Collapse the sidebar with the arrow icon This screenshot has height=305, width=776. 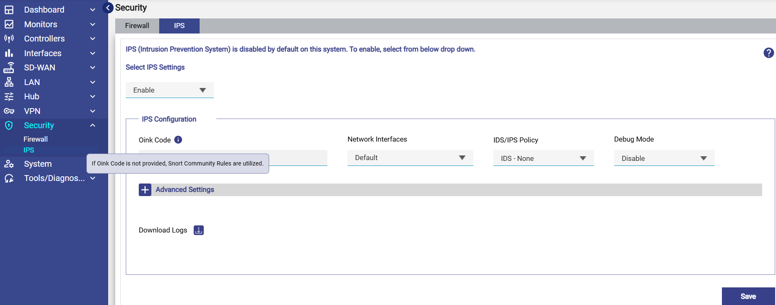click(x=108, y=8)
